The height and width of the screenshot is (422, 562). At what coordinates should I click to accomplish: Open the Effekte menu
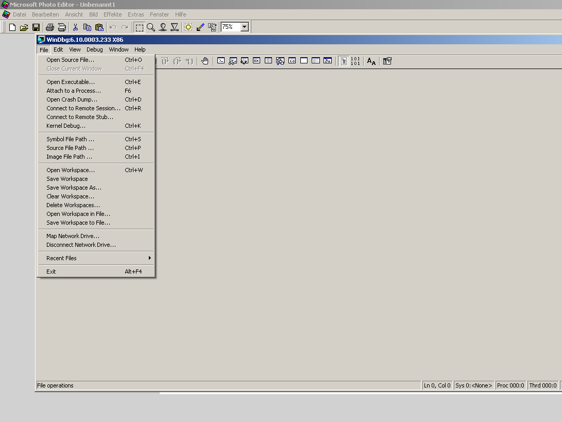pyautogui.click(x=112, y=14)
